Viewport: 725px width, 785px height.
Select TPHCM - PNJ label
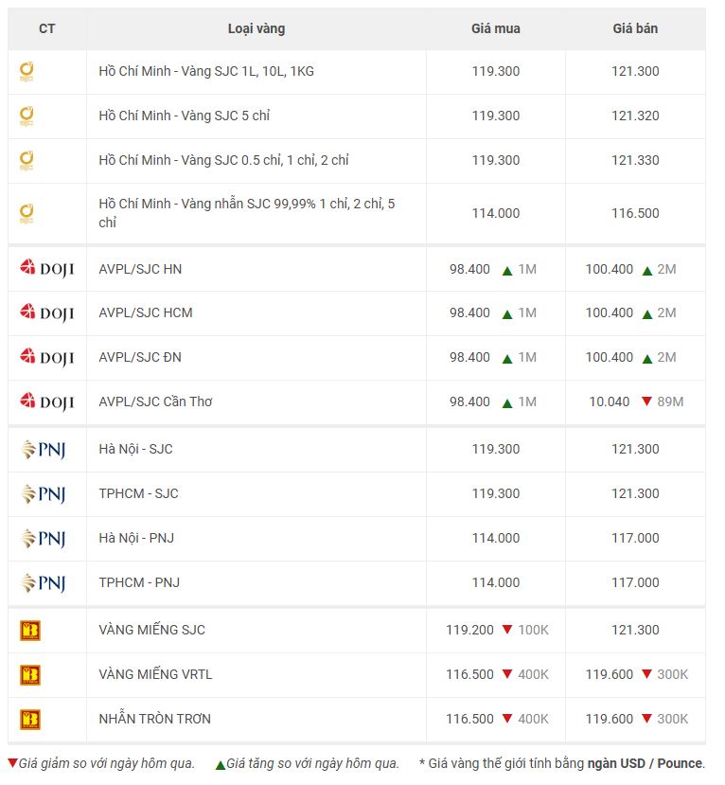139,582
